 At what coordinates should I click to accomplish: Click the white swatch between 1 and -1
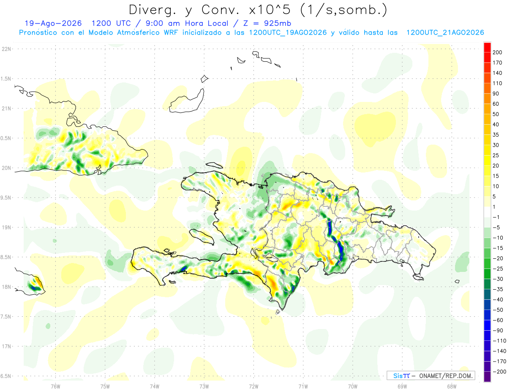(487, 212)
